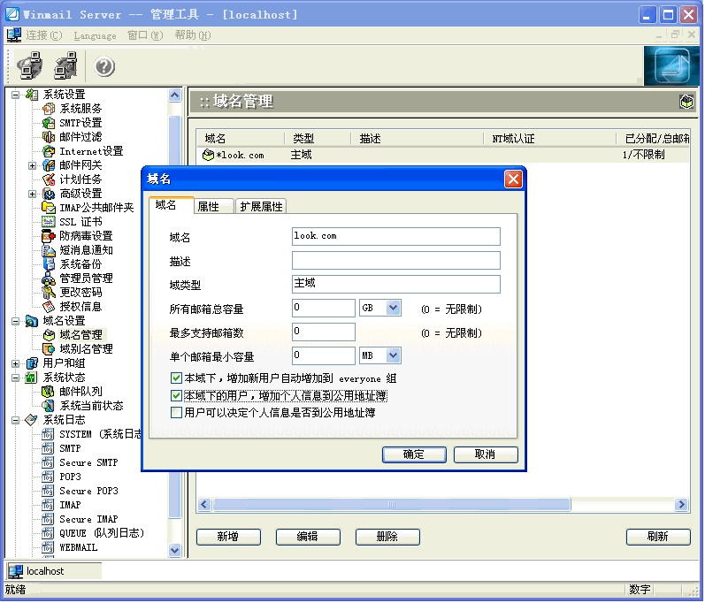This screenshot has width=705, height=603.
Task: Open 授权信息 icon
Action: click(49, 307)
